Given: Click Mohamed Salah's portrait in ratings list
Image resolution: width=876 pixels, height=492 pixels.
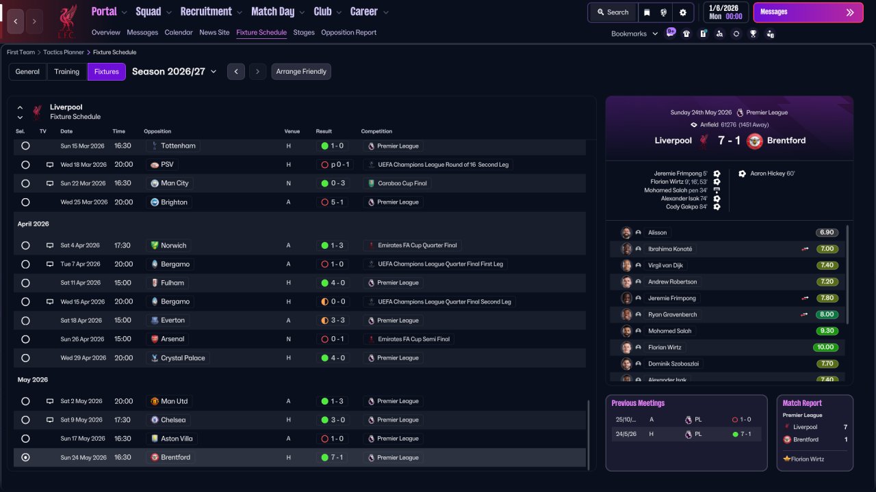Looking at the screenshot, I should (626, 331).
